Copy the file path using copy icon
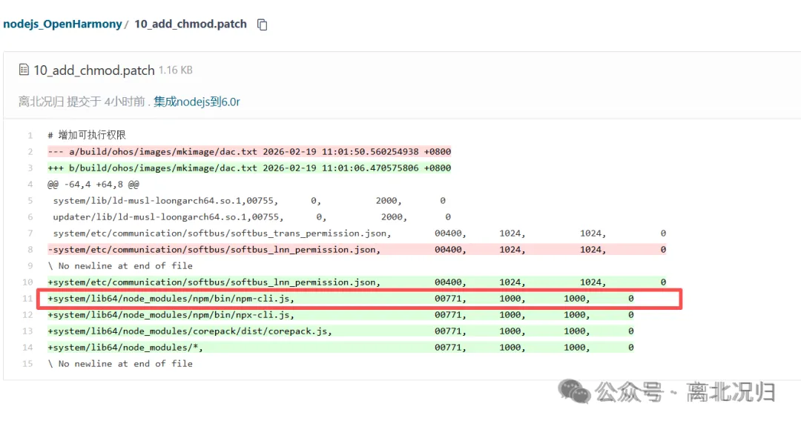 pos(262,24)
